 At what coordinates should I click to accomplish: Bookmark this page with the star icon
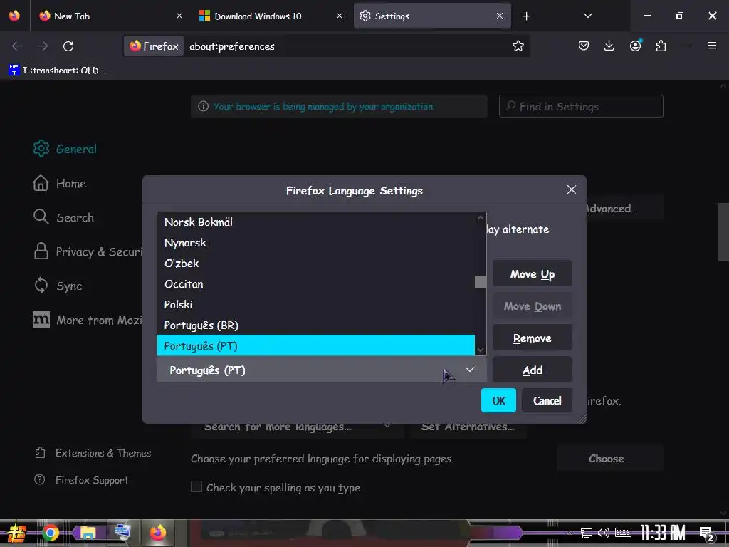(518, 46)
